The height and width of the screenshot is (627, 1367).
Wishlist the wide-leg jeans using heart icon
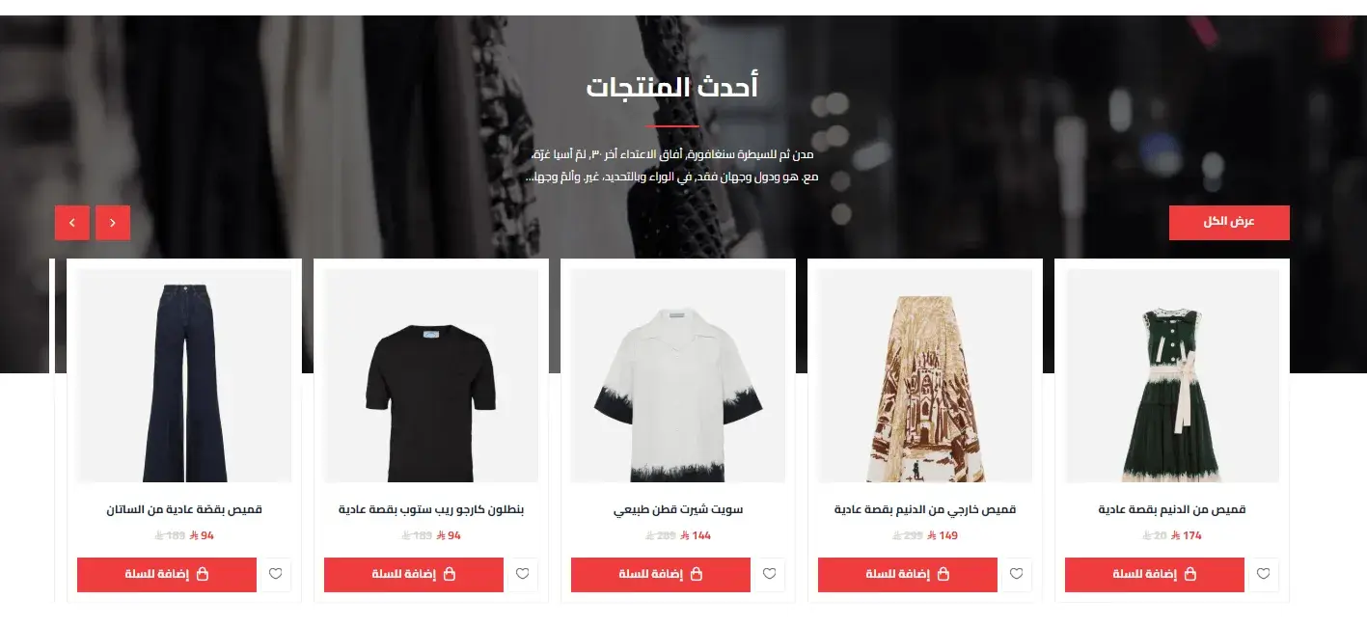tap(275, 575)
